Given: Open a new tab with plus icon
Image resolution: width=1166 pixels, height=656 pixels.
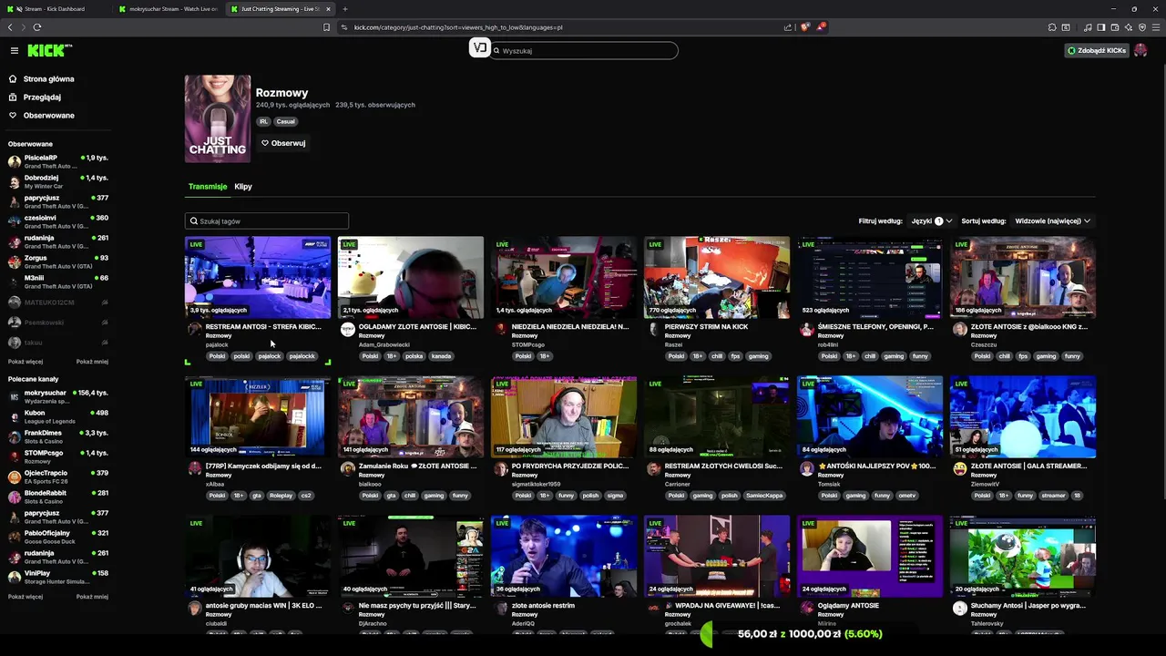Looking at the screenshot, I should click(345, 9).
